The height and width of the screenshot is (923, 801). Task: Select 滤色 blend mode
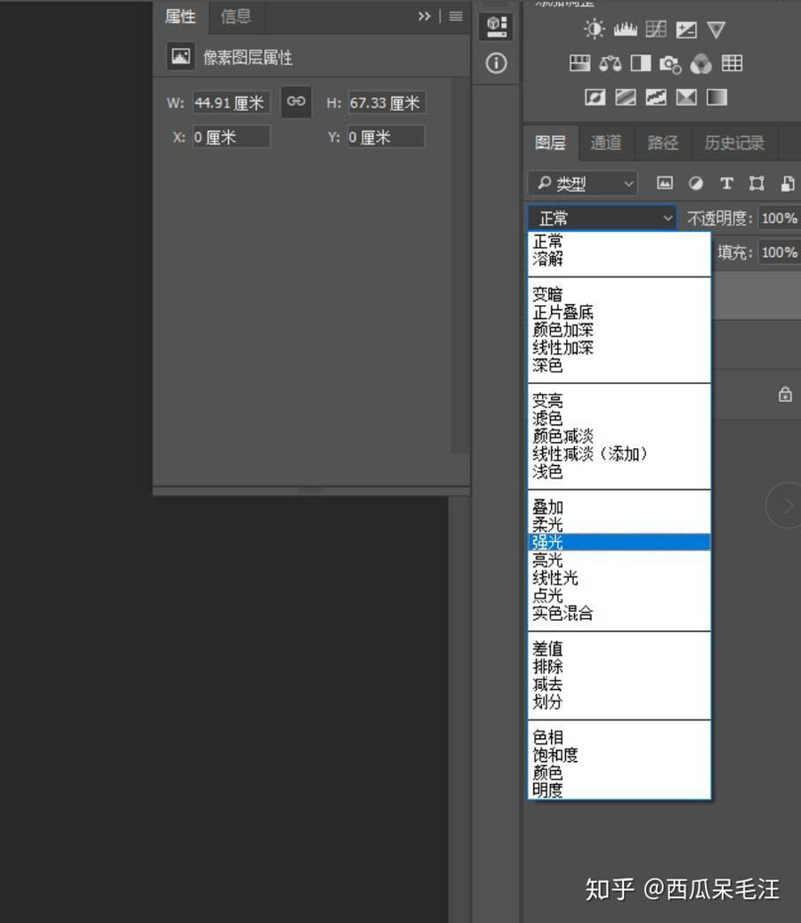[x=619, y=419]
